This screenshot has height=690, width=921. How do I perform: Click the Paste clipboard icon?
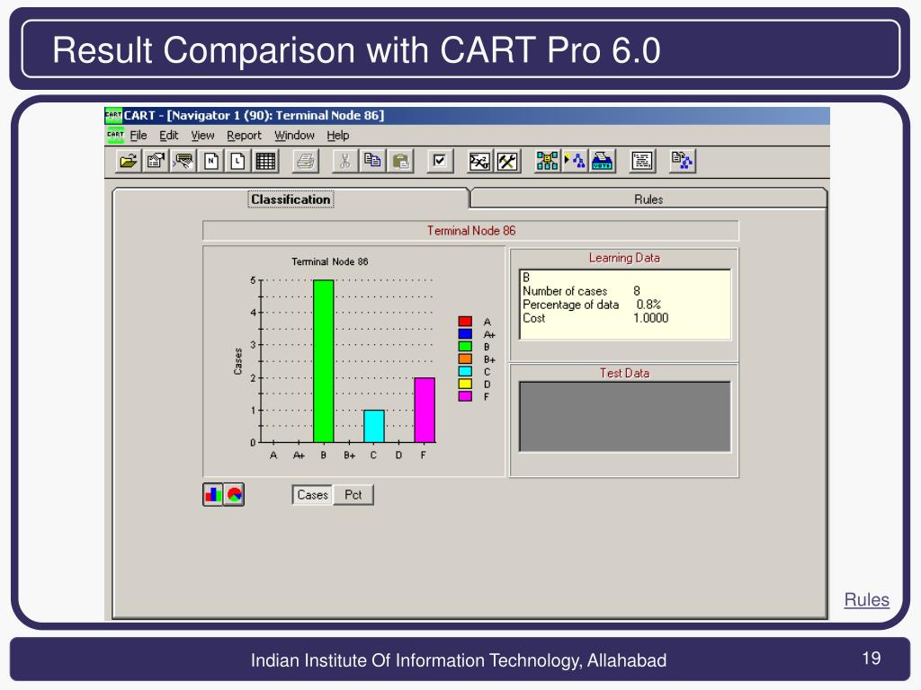400,161
